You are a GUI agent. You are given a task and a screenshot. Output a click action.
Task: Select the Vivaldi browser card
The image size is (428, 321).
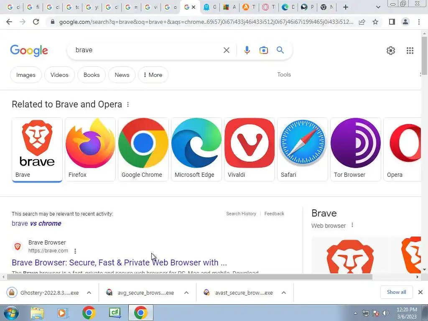tap(250, 150)
